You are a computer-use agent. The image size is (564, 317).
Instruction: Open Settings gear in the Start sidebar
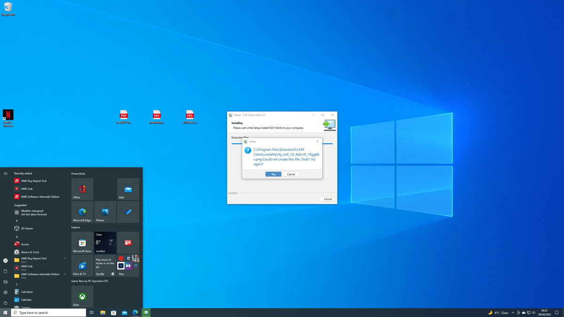(6, 292)
